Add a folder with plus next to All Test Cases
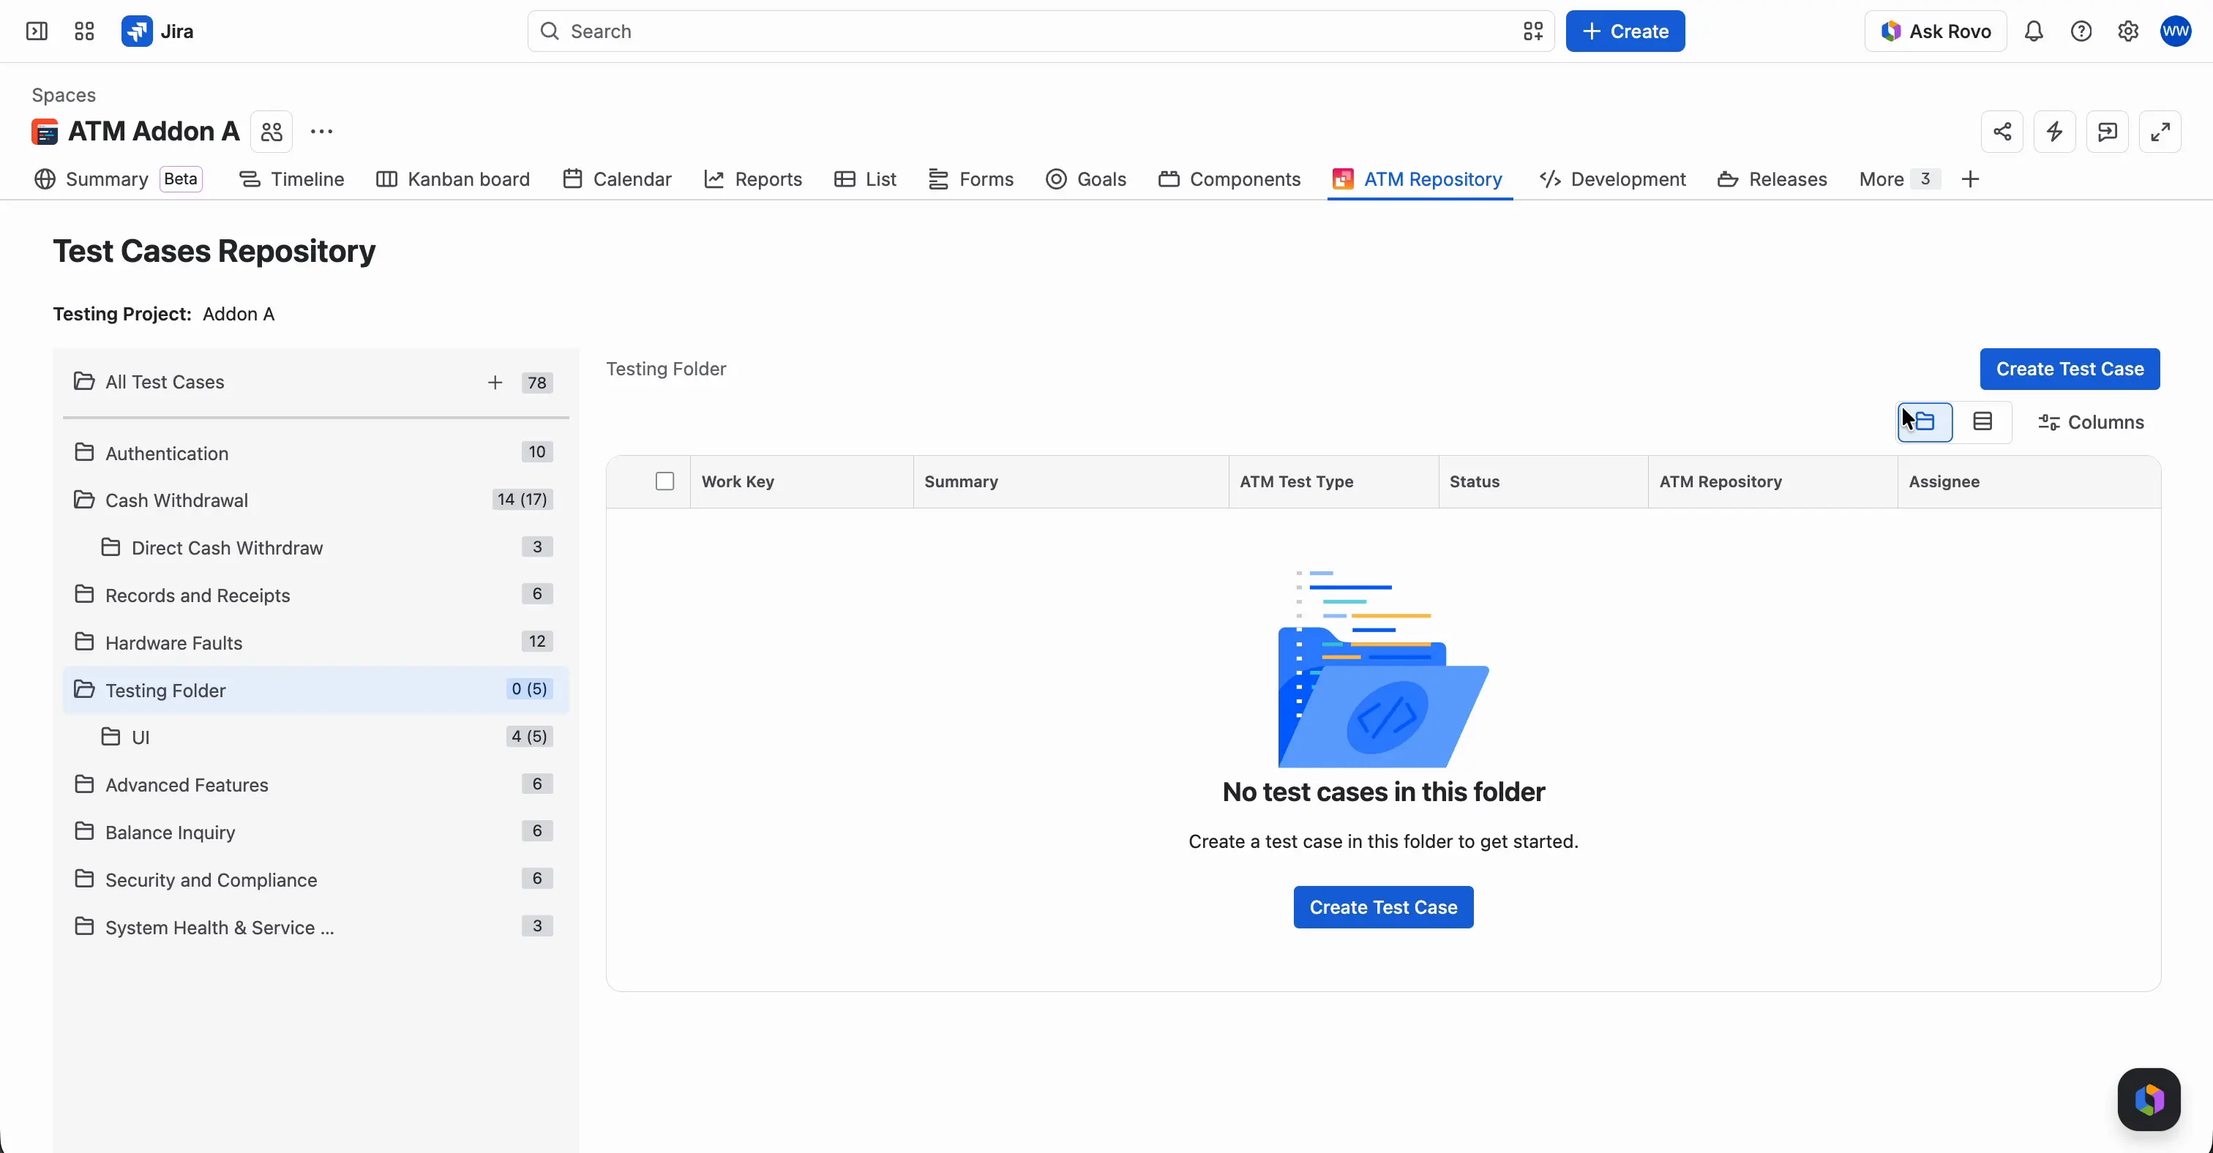Viewport: 2213px width, 1153px height. click(x=495, y=383)
